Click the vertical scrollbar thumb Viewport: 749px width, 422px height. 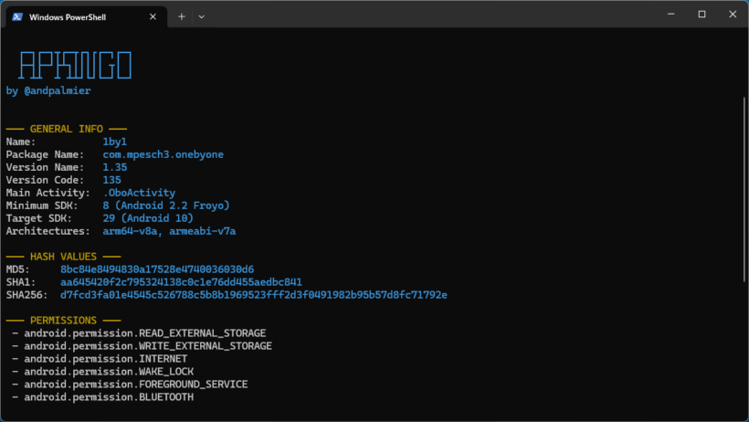pyautogui.click(x=744, y=190)
